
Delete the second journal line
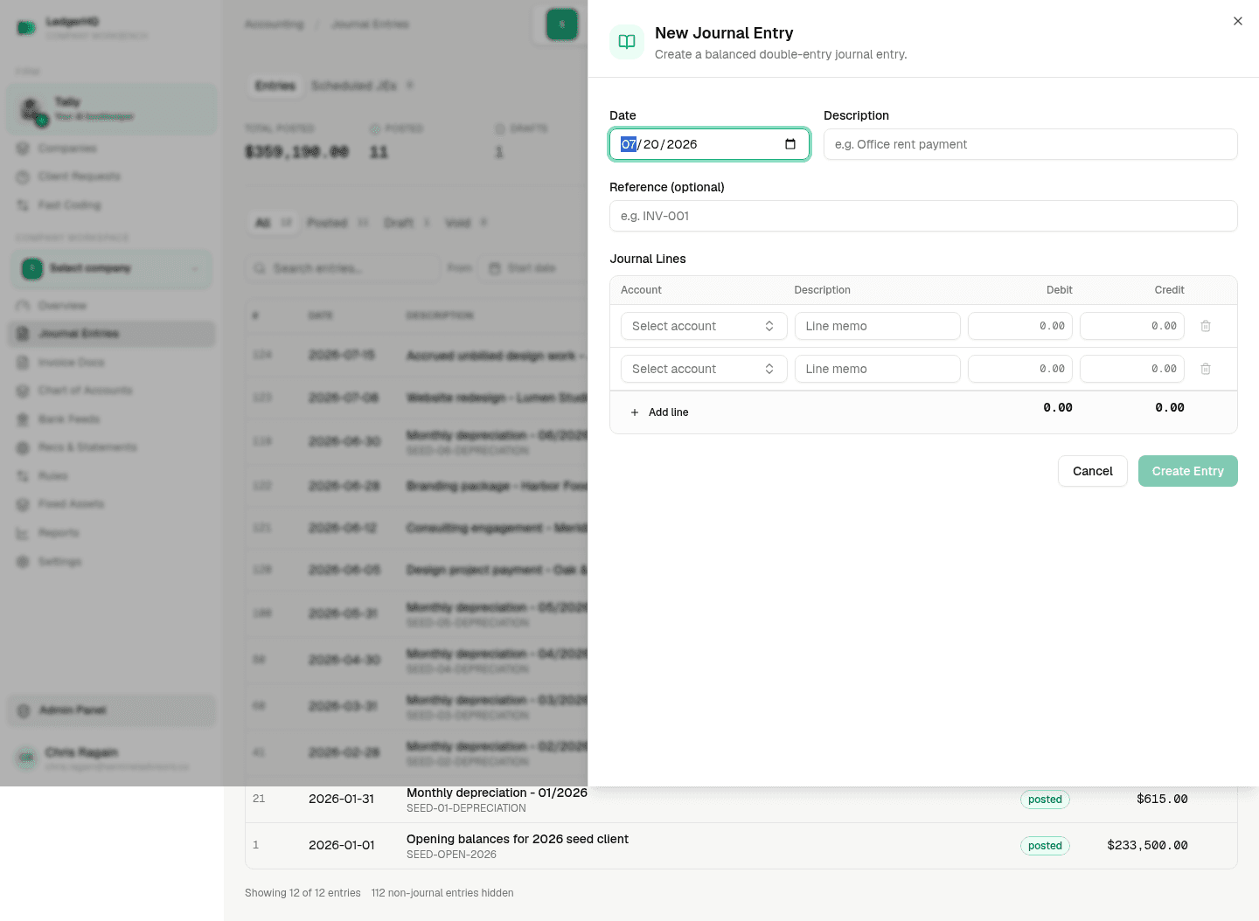coord(1206,369)
